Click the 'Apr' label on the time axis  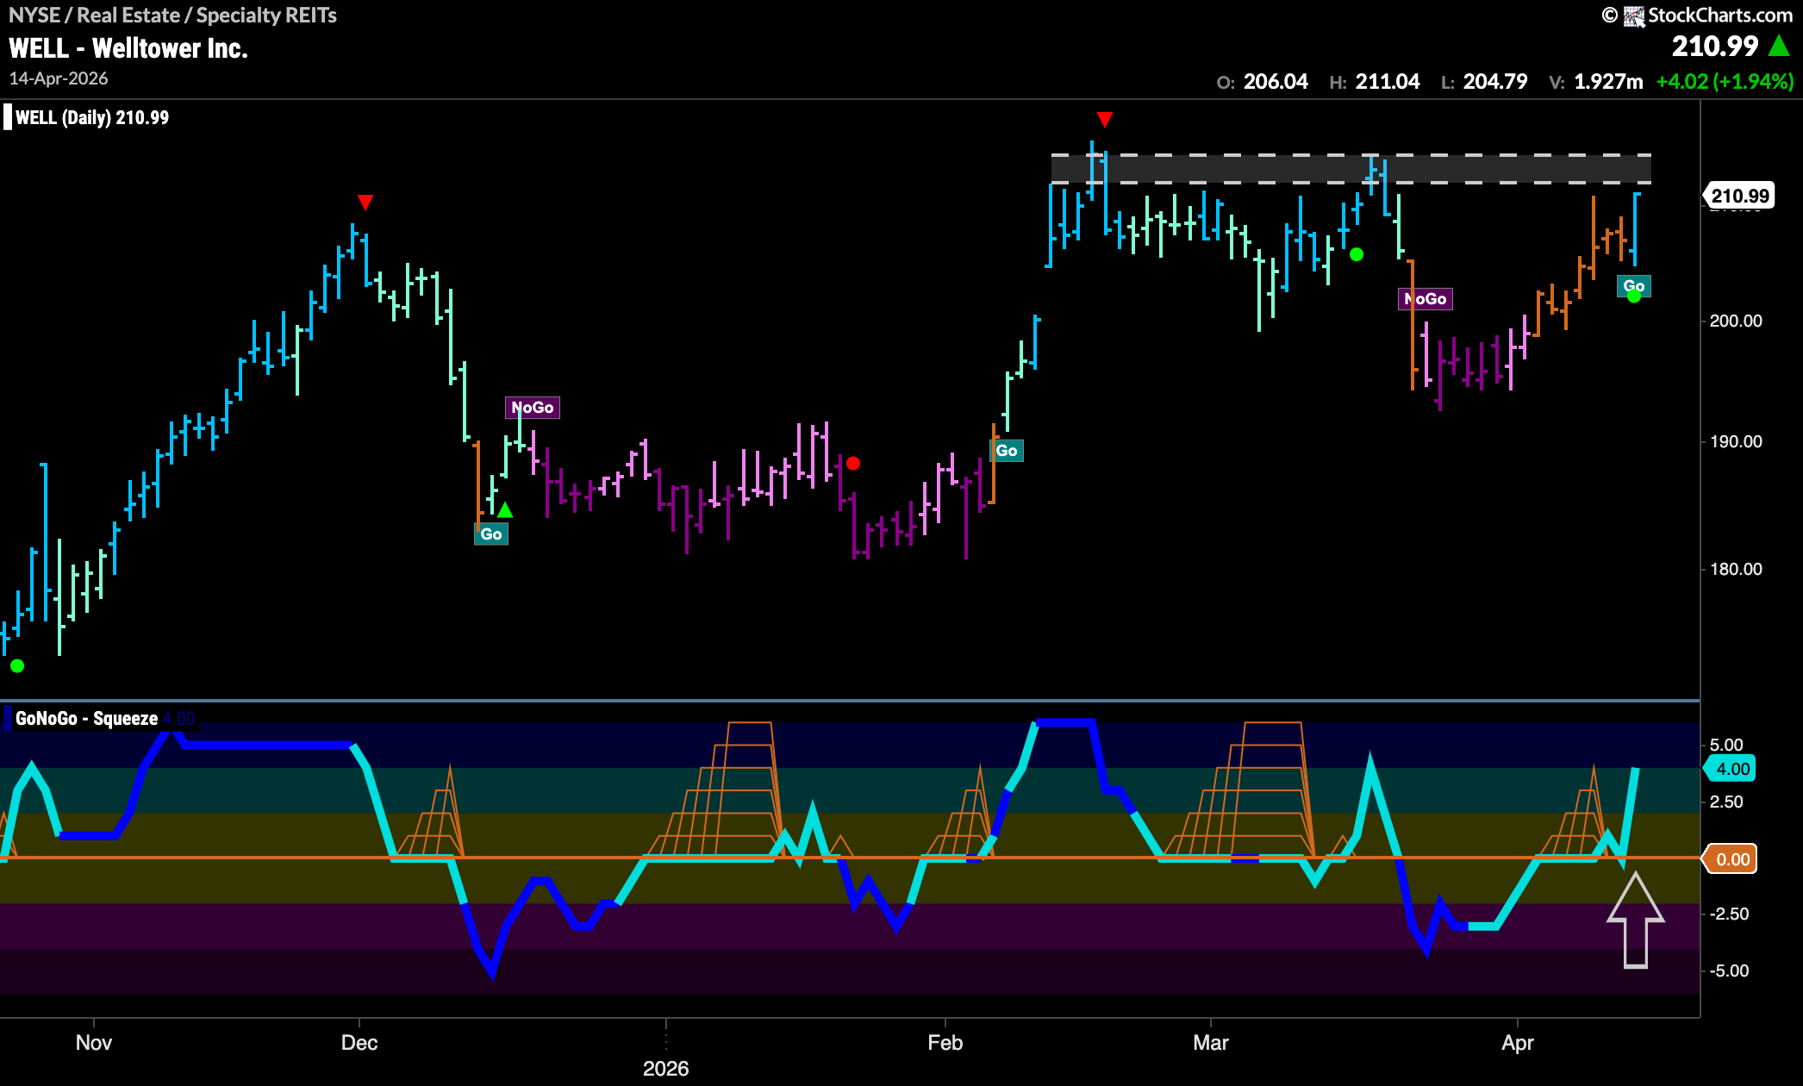[x=1518, y=1043]
